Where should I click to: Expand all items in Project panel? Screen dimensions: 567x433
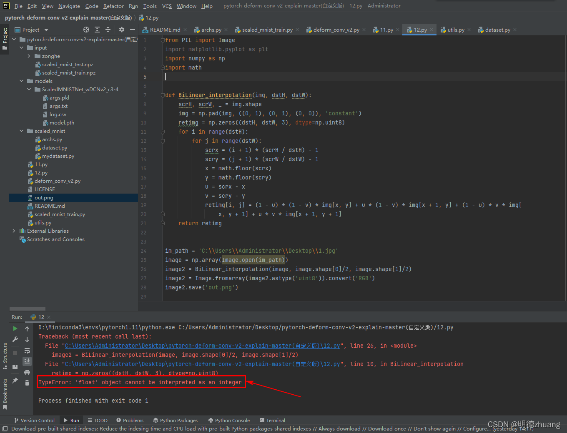(97, 30)
